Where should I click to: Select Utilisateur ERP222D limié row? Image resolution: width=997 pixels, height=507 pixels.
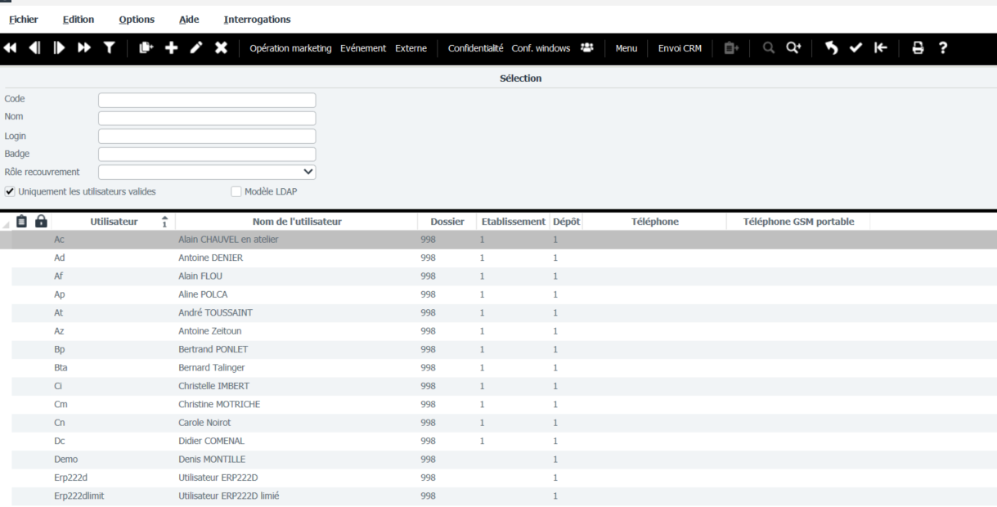(x=498, y=496)
